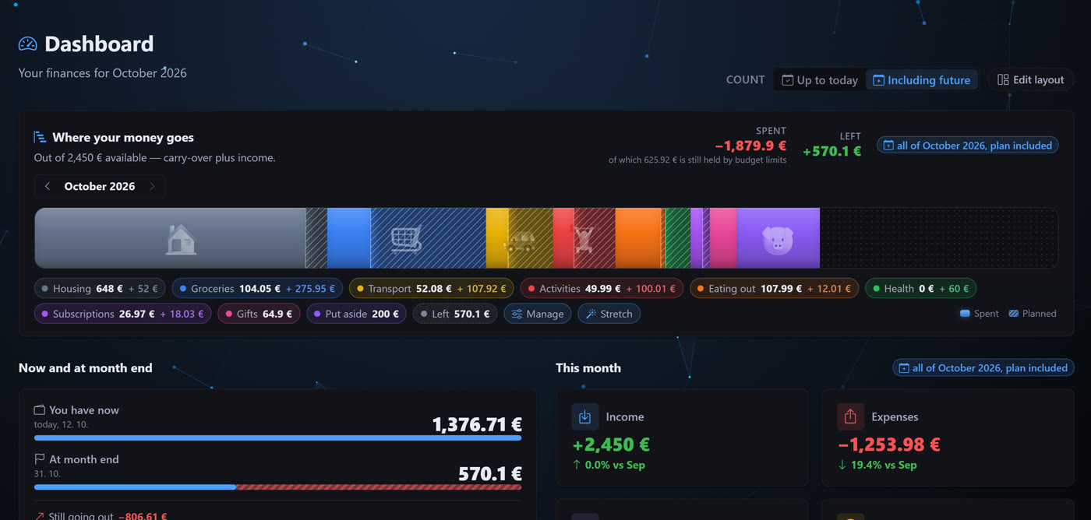
Task: Click the 19.4% vs Sep comparison
Action: pos(877,465)
